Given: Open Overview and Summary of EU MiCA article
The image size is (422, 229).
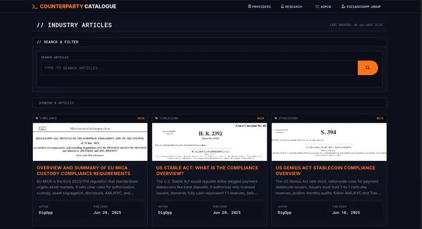Looking at the screenshot, I should 83,171.
